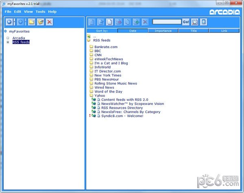Open the File menu

tap(8, 12)
